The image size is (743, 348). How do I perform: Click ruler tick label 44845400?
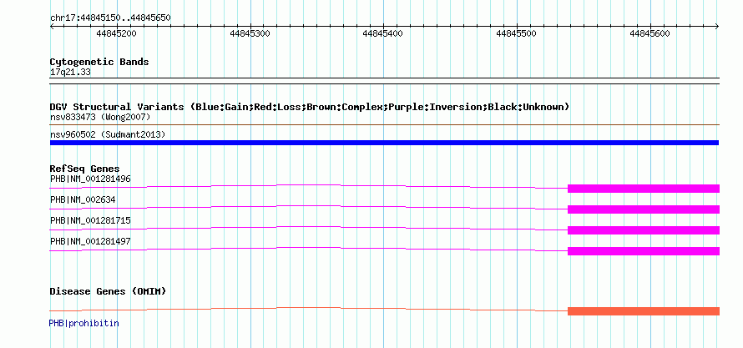point(383,33)
